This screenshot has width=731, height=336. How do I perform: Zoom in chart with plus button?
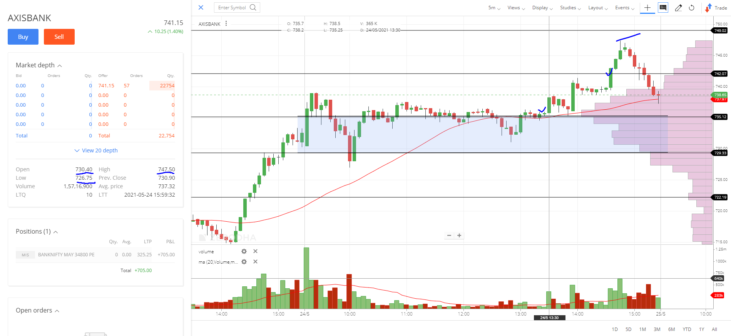(459, 235)
